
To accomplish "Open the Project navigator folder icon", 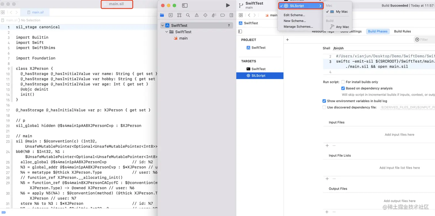I will [x=162, y=15].
